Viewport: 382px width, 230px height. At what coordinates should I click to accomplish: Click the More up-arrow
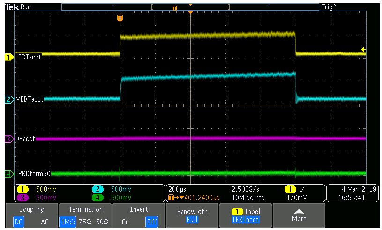point(299,211)
